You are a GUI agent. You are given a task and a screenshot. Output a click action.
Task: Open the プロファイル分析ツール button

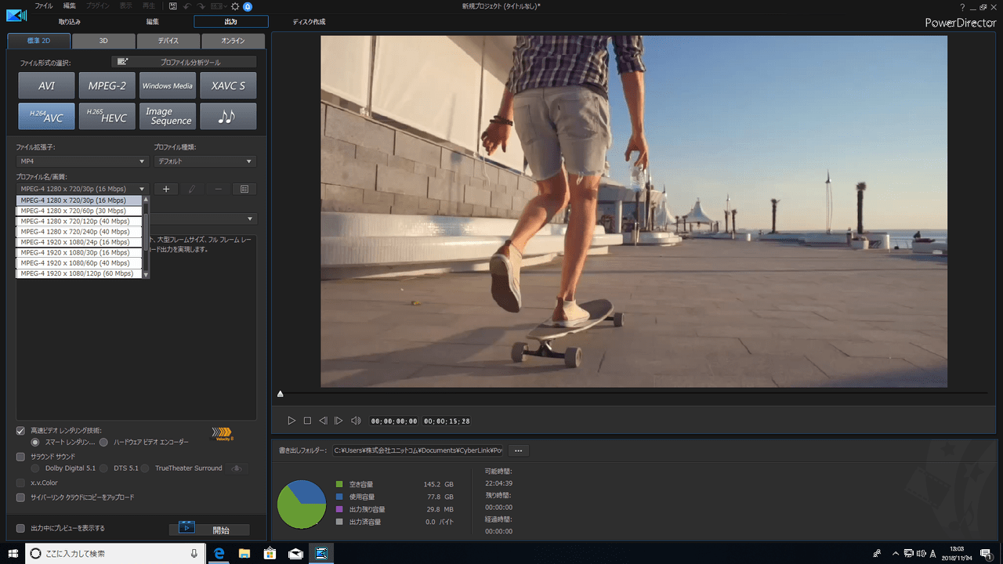(x=184, y=62)
